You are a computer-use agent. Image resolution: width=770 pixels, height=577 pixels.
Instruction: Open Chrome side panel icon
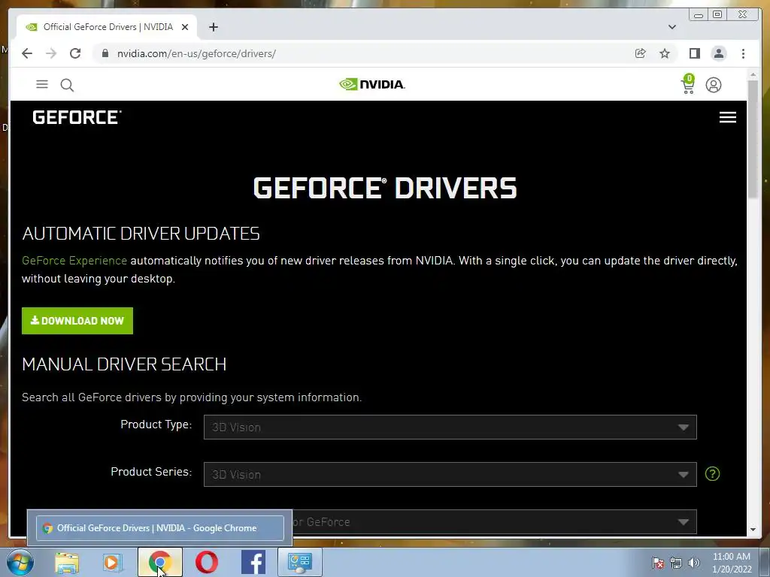tap(694, 53)
